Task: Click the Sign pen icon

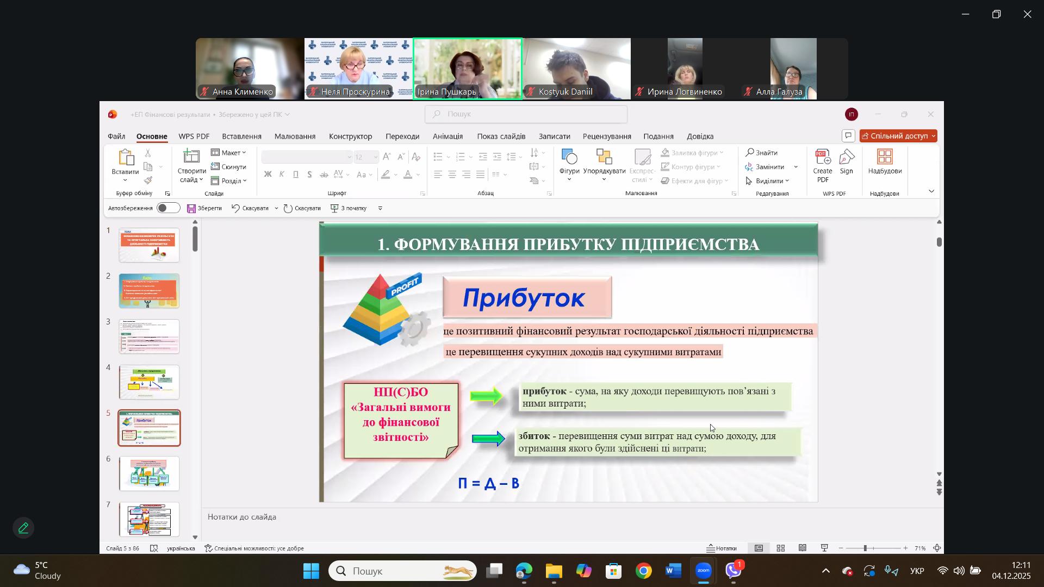Action: (847, 158)
